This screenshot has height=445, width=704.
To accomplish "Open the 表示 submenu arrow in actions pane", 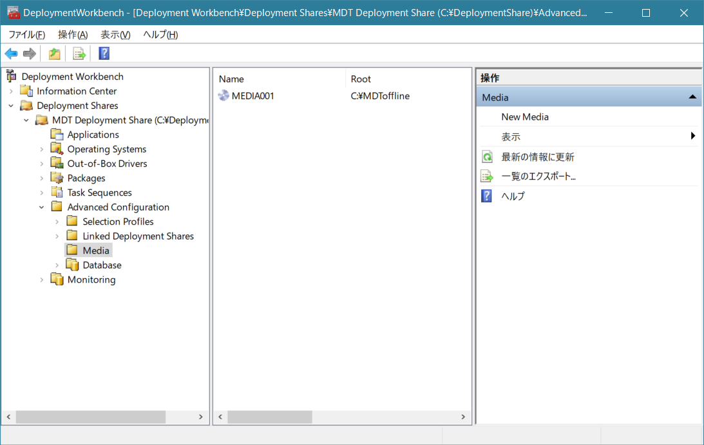I will 693,136.
